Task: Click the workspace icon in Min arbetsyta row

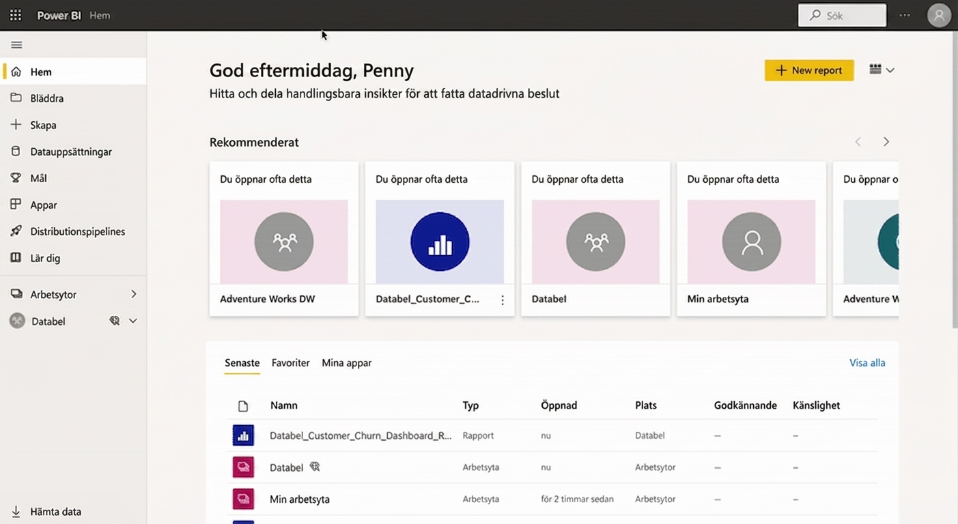Action: [x=243, y=499]
